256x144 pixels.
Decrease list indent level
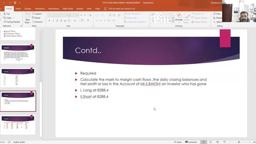(x=110, y=15)
